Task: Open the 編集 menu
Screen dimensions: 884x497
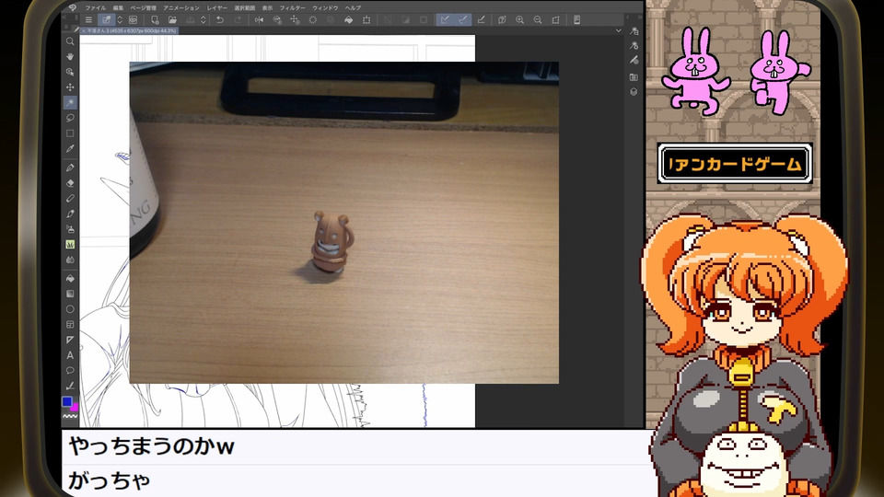Action: tap(118, 8)
